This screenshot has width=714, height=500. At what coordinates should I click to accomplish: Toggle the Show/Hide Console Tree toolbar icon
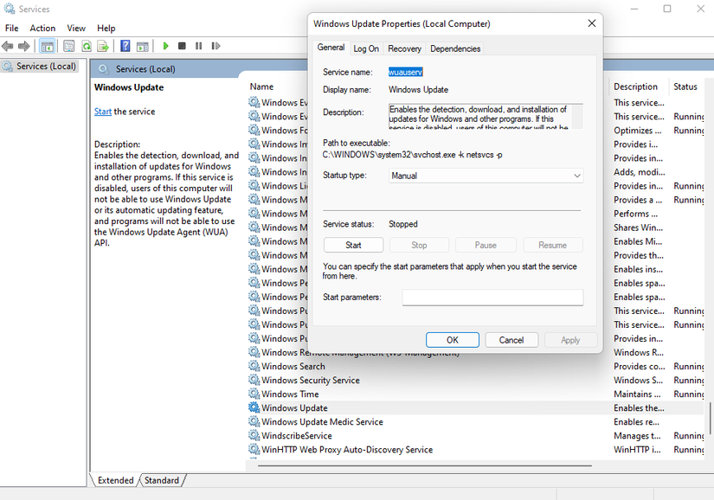tap(47, 46)
